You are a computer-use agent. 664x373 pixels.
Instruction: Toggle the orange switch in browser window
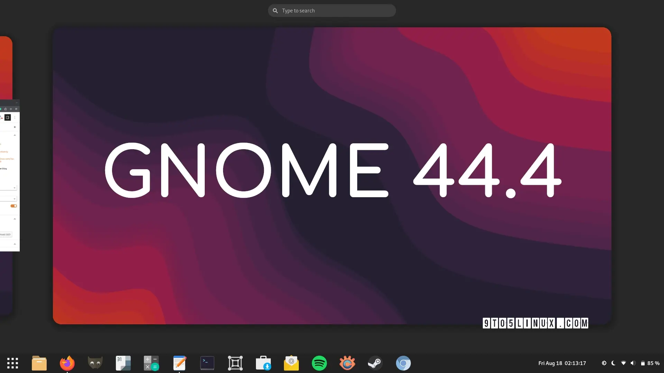13,206
